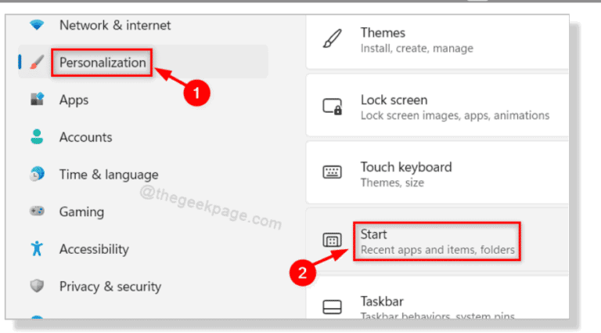This screenshot has height=333, width=601.
Task: Open the Lock screen settings card
Action: 437,105
